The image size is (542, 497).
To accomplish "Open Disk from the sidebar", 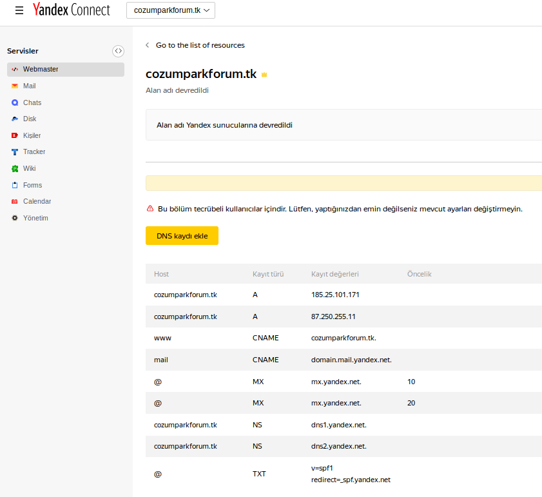I will click(x=30, y=119).
